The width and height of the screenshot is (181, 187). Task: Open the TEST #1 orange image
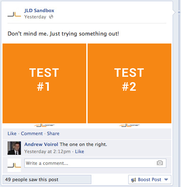tap(44, 83)
